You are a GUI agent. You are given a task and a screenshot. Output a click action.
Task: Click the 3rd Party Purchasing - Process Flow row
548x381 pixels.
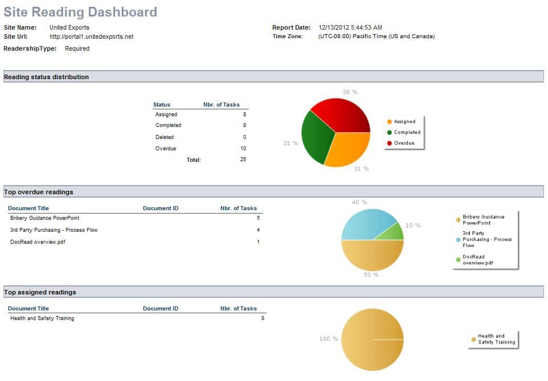(135, 230)
